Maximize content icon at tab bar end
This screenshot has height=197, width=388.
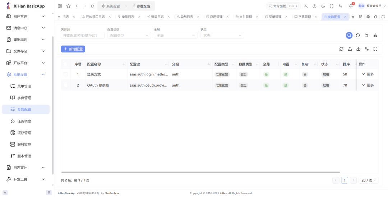click(383, 17)
